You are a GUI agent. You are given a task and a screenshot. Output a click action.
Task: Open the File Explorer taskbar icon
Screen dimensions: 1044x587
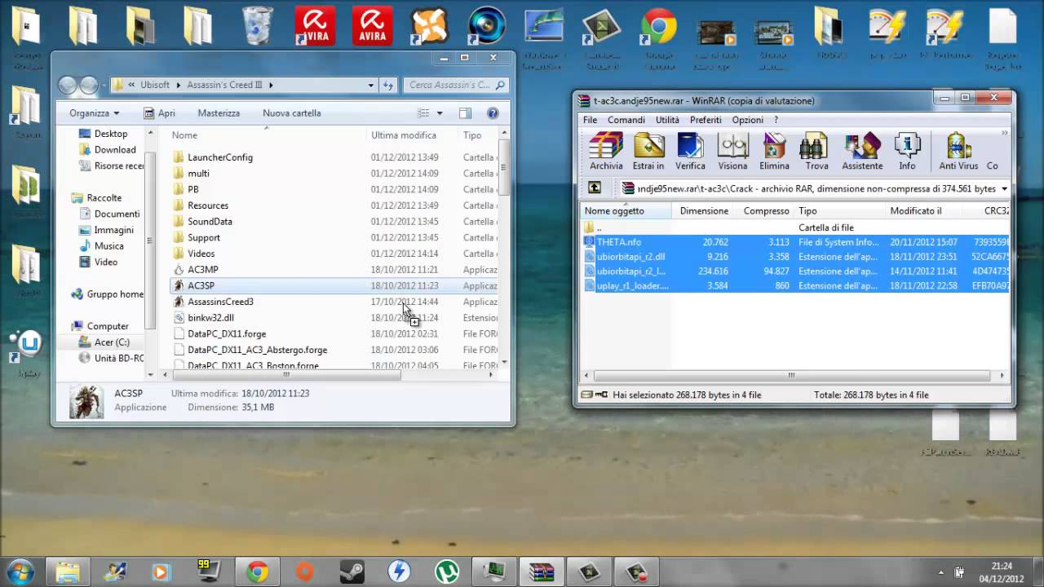68,572
